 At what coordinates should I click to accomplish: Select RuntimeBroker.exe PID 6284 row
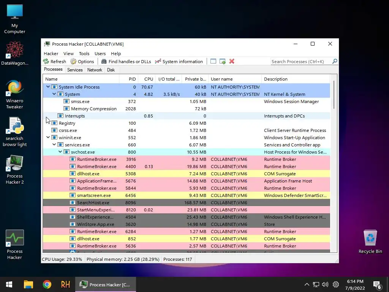click(186, 232)
